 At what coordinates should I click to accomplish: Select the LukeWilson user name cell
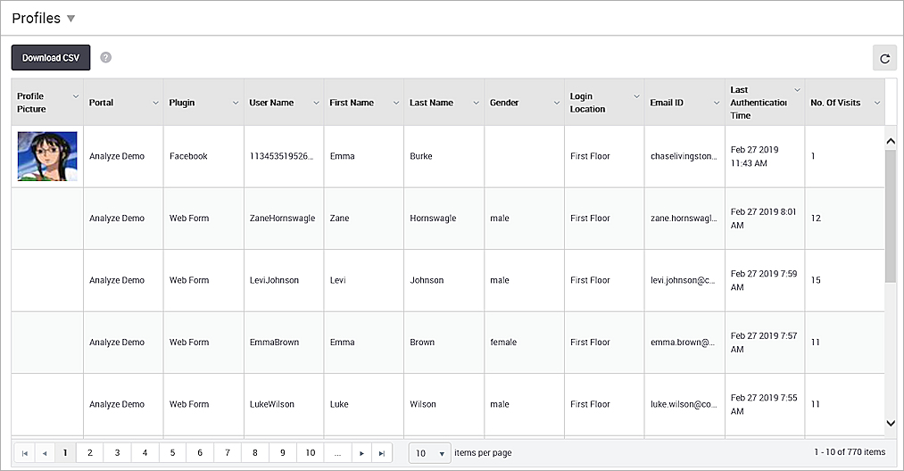click(x=284, y=404)
